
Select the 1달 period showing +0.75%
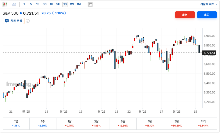(69, 124)
